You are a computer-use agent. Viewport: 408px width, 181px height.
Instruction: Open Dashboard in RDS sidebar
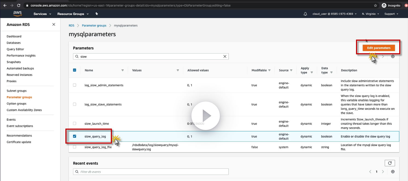pos(14,36)
